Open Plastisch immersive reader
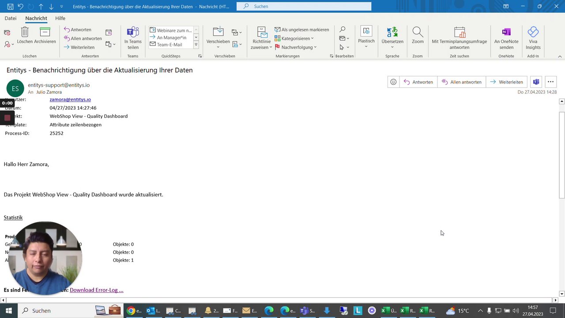565x318 pixels. 366,37
